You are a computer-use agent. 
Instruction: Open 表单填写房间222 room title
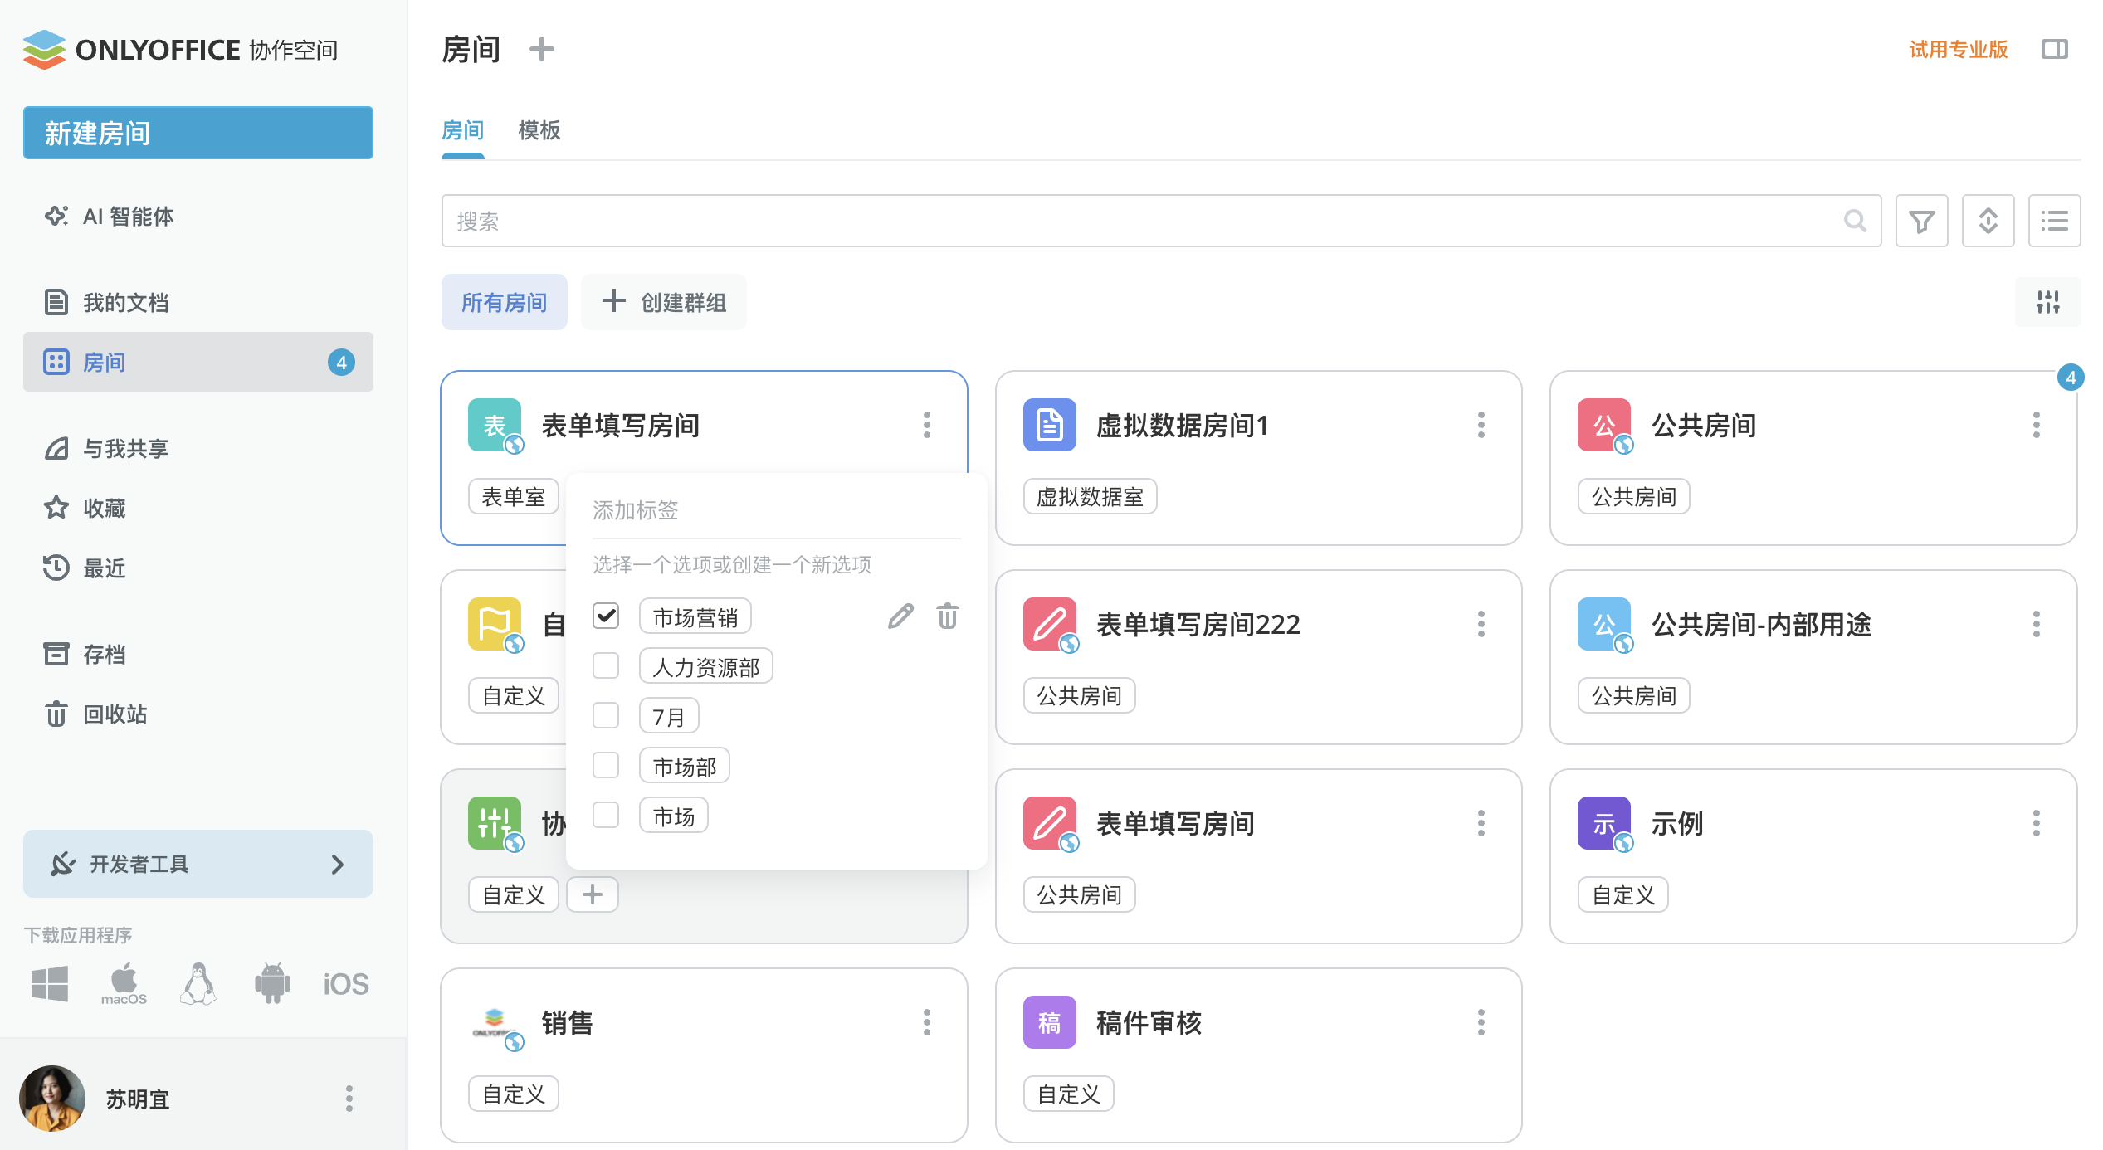click(1198, 624)
